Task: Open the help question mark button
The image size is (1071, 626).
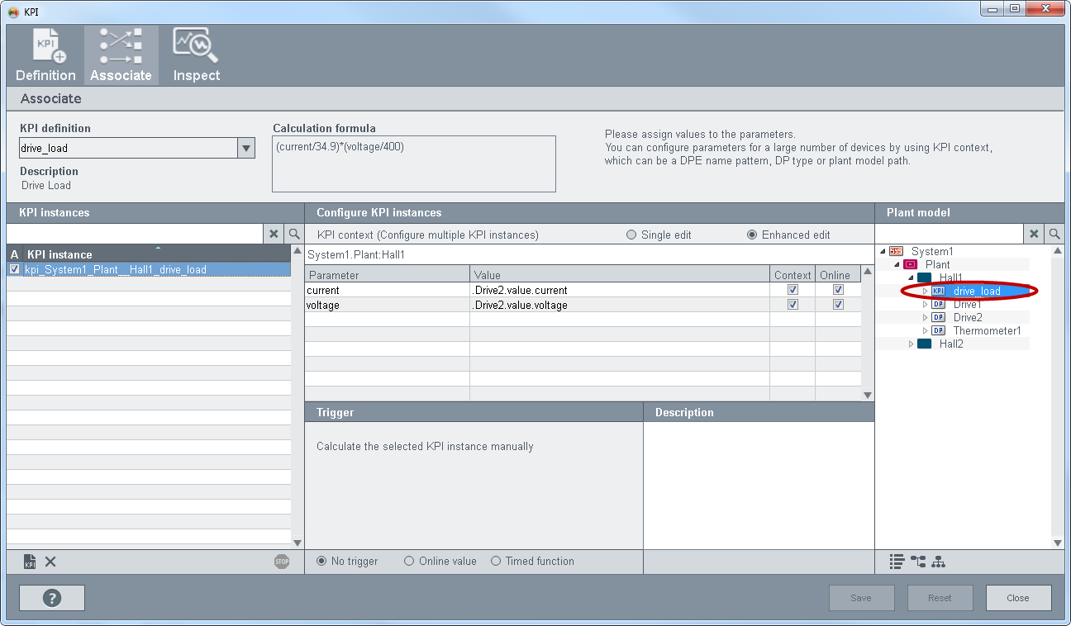Action: pyautogui.click(x=51, y=598)
